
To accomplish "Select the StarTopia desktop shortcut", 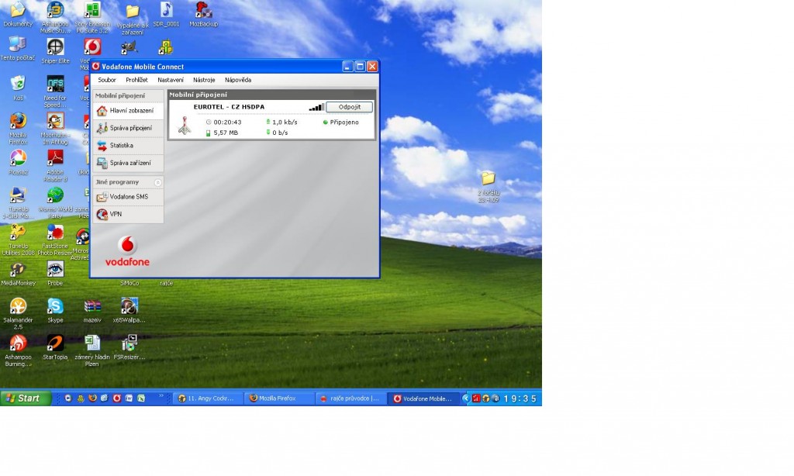I will [55, 347].
